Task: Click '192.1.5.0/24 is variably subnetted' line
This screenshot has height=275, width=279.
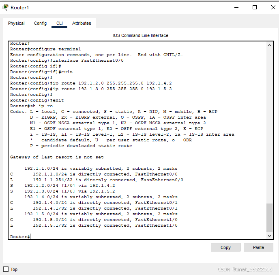Action: (x=101, y=214)
